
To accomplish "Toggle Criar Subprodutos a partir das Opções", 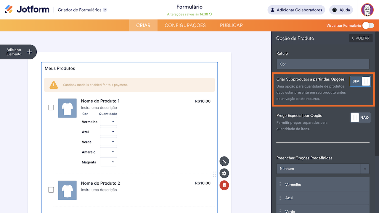I will (360, 81).
